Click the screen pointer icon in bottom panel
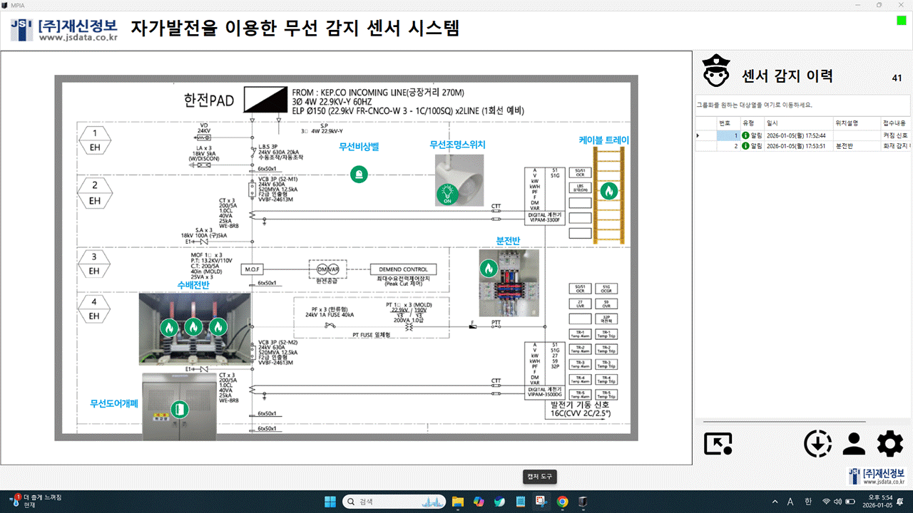Screen dimensions: 913x513 pos(718,444)
